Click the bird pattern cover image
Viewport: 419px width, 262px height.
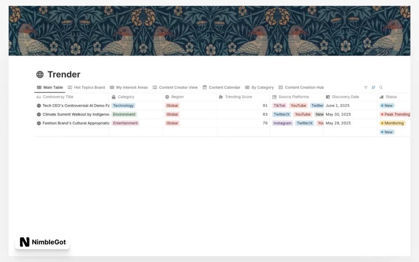click(x=209, y=31)
